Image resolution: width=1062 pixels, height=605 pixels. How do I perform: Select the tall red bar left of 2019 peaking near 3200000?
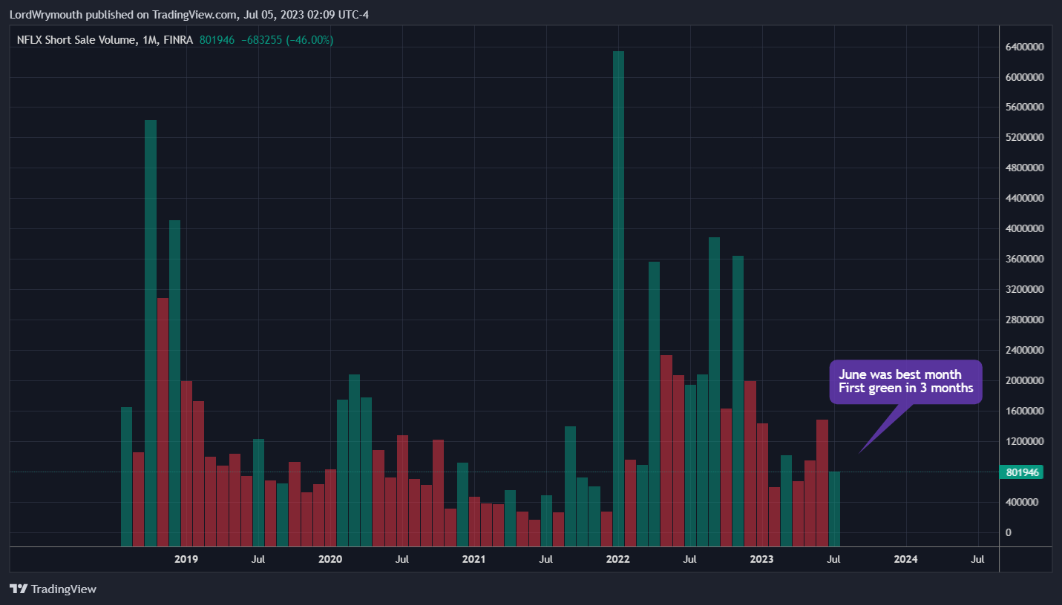(x=163, y=422)
